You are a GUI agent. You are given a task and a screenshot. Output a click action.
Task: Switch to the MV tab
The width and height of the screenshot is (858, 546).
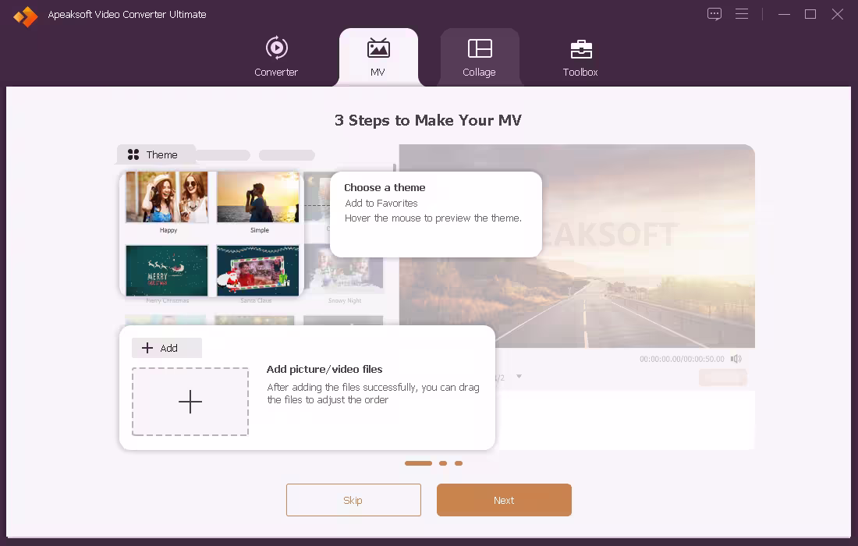(x=378, y=57)
